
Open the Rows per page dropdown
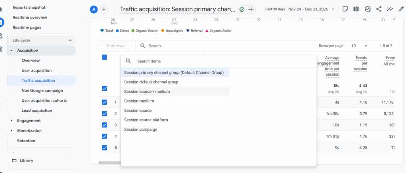click(359, 46)
